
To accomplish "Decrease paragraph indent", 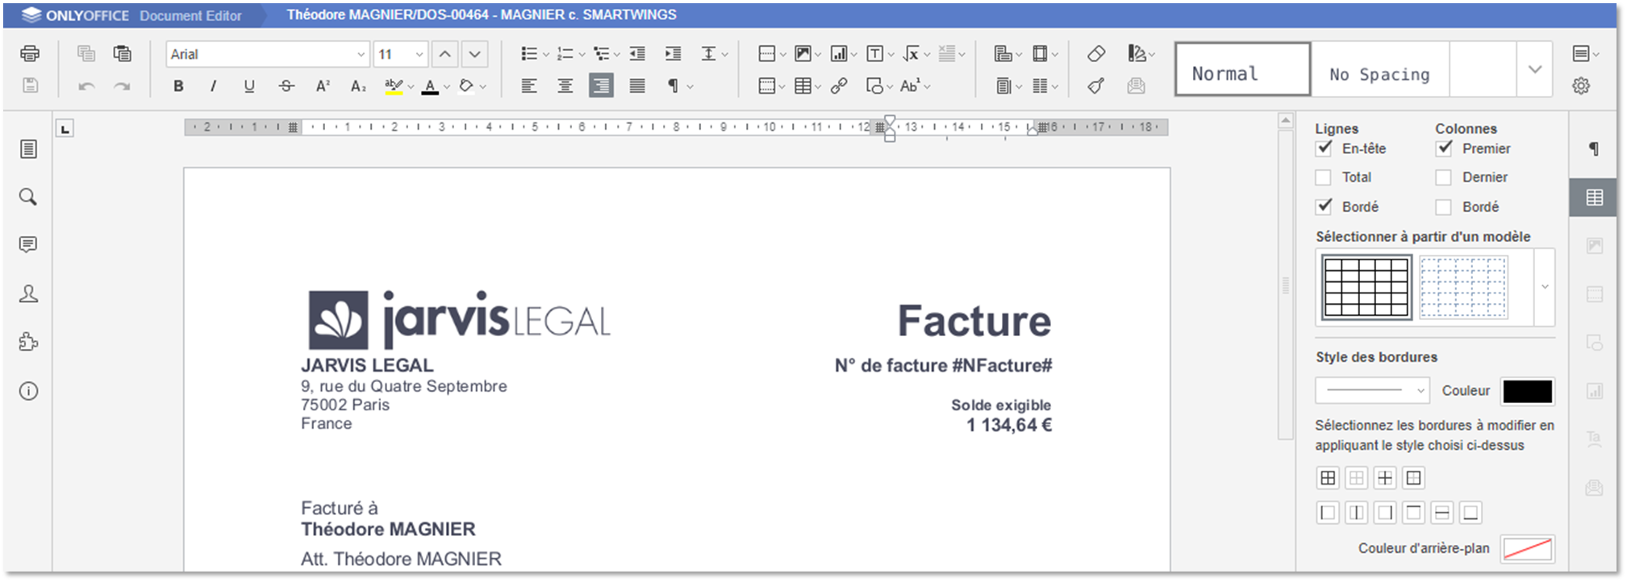I will (x=637, y=54).
